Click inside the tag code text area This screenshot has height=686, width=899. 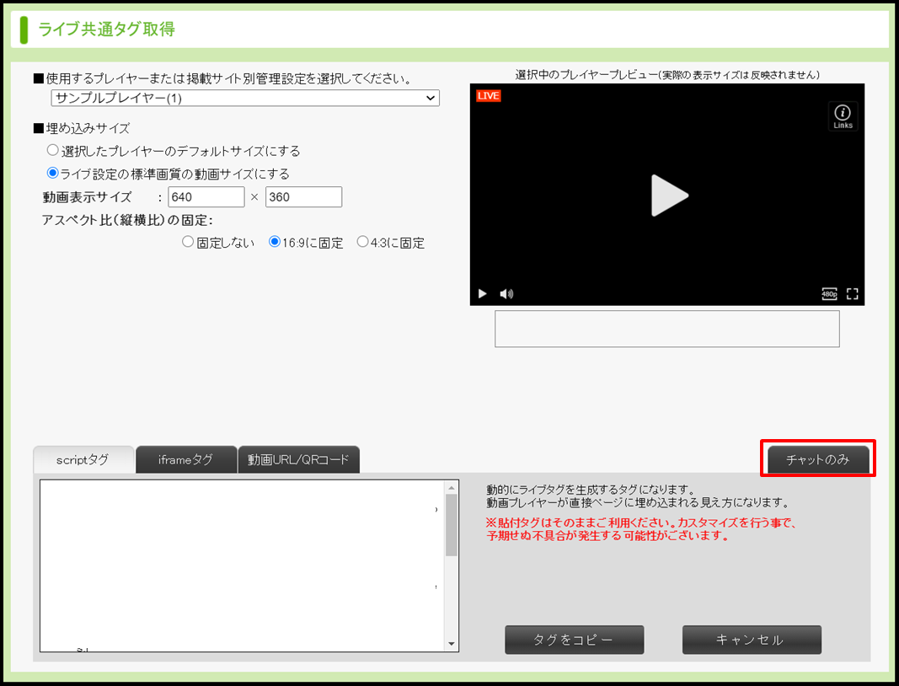click(x=242, y=565)
